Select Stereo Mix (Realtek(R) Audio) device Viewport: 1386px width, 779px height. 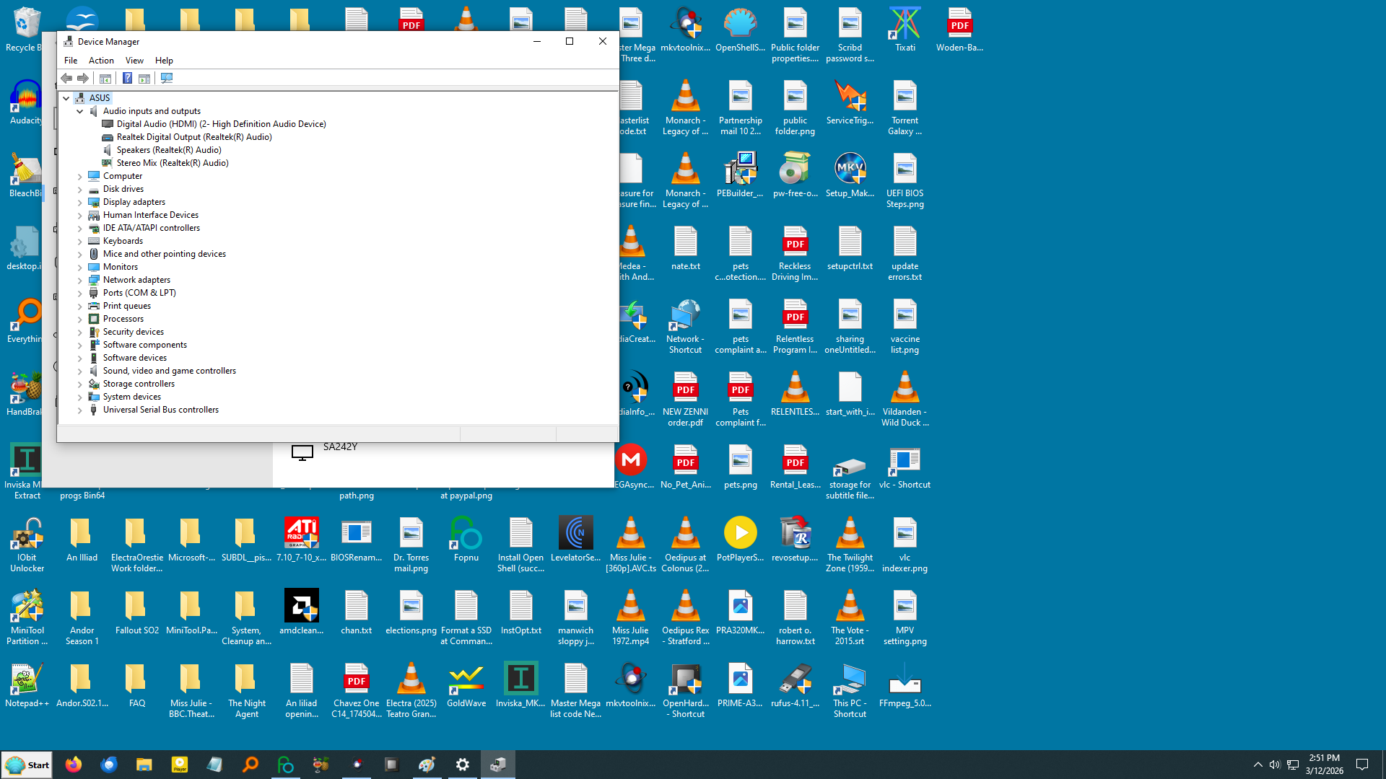click(173, 163)
